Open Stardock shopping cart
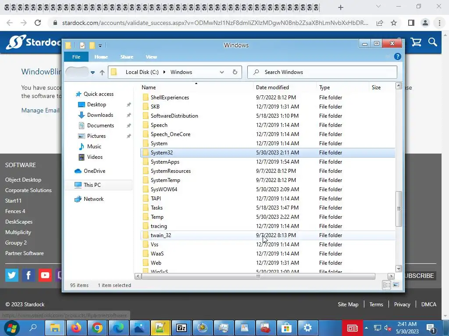The image size is (449, 336). click(416, 42)
